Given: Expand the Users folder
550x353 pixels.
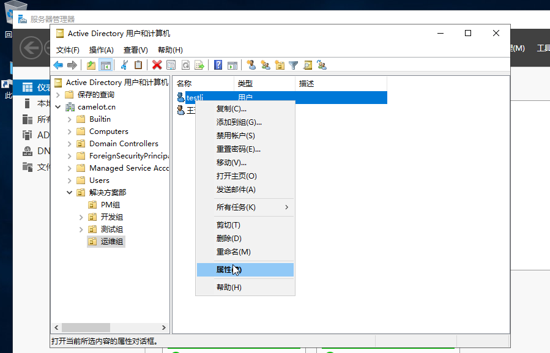Looking at the screenshot, I should [70, 180].
